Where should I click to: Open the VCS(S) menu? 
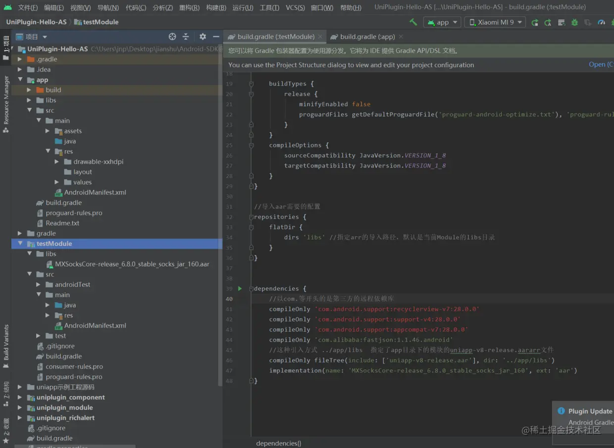pos(295,7)
